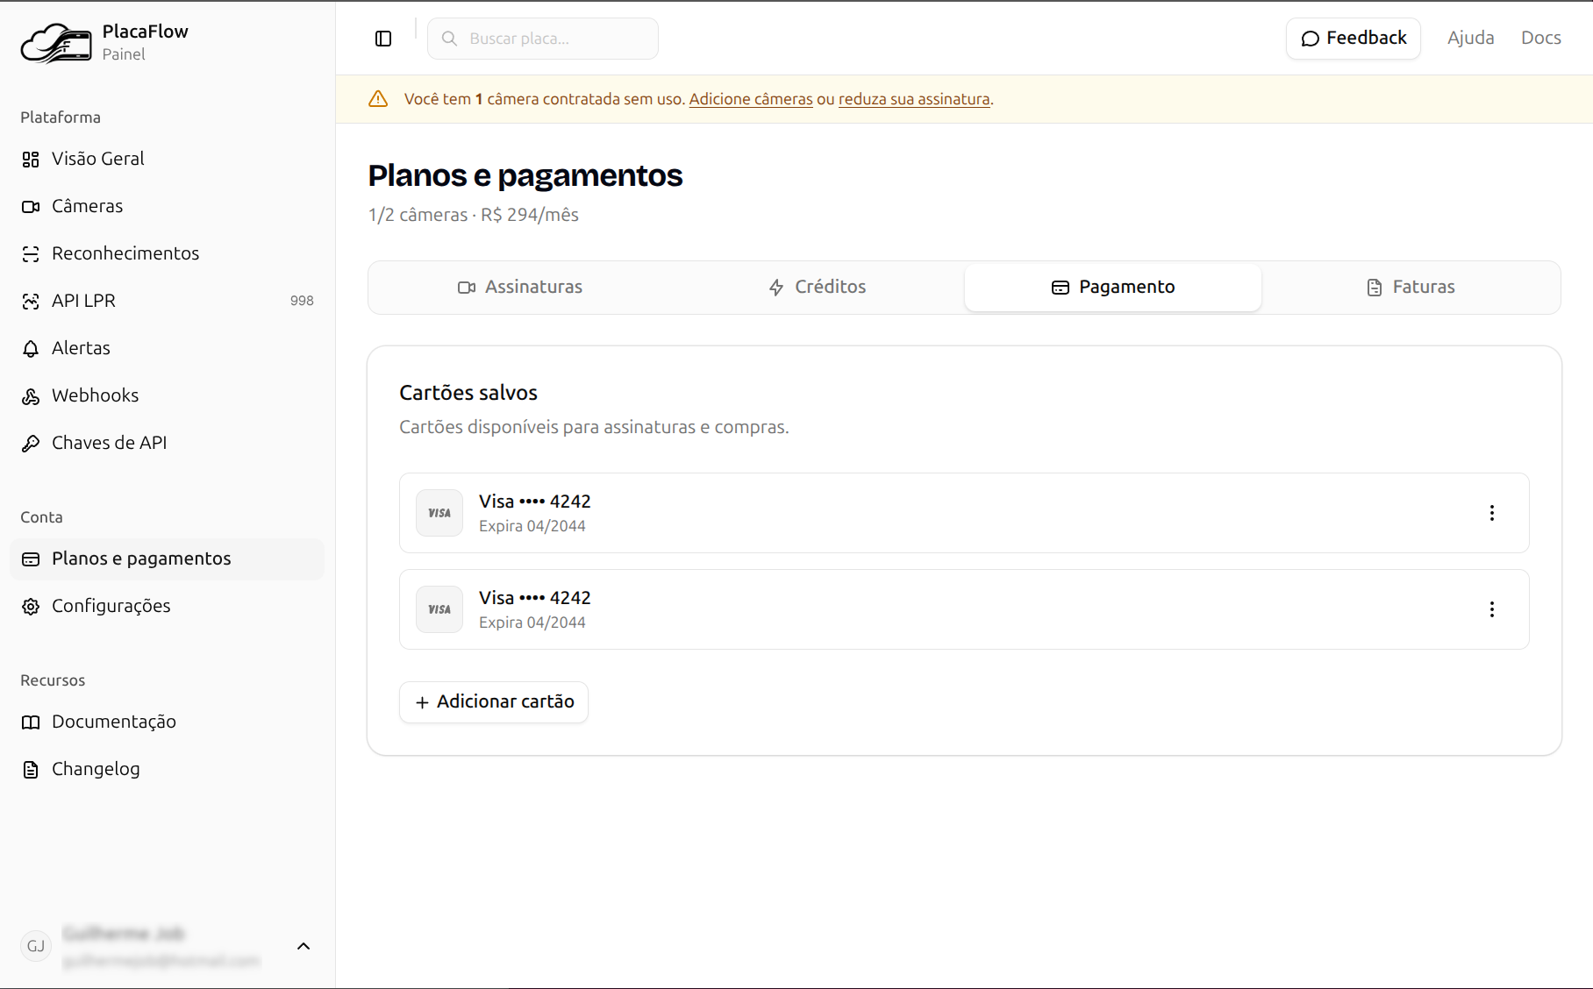Click the PlacaFlow cloud logo
This screenshot has height=989, width=1593.
point(56,43)
